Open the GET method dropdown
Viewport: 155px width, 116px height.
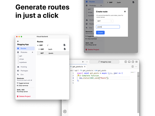(x=105, y=21)
